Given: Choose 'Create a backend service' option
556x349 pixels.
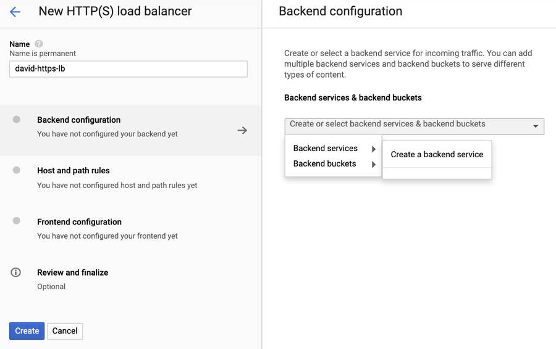Looking at the screenshot, I should (x=437, y=155).
